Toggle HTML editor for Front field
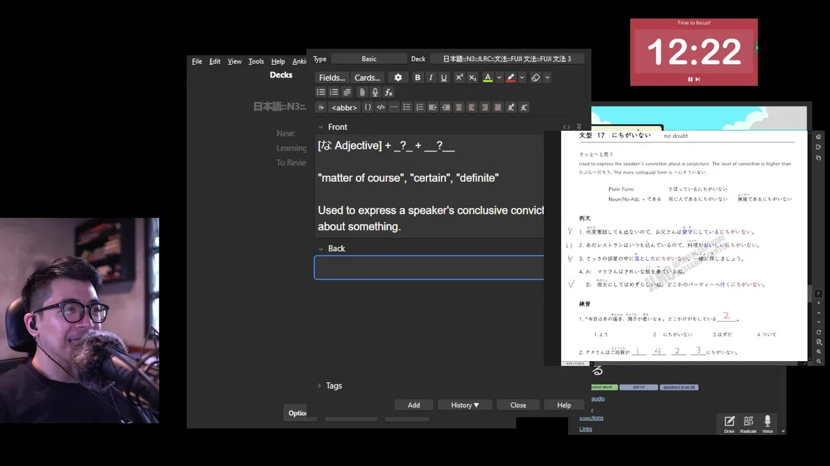The width and height of the screenshot is (830, 466). tap(567, 127)
